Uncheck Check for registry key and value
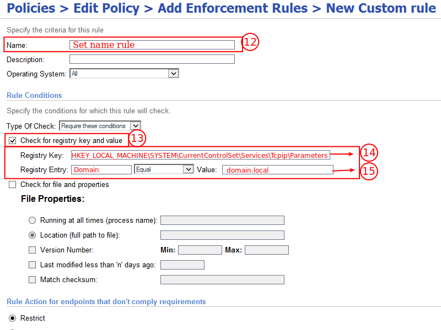The width and height of the screenshot is (441, 330). point(12,140)
